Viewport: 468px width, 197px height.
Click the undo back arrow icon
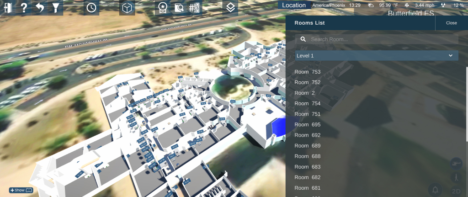(x=40, y=8)
